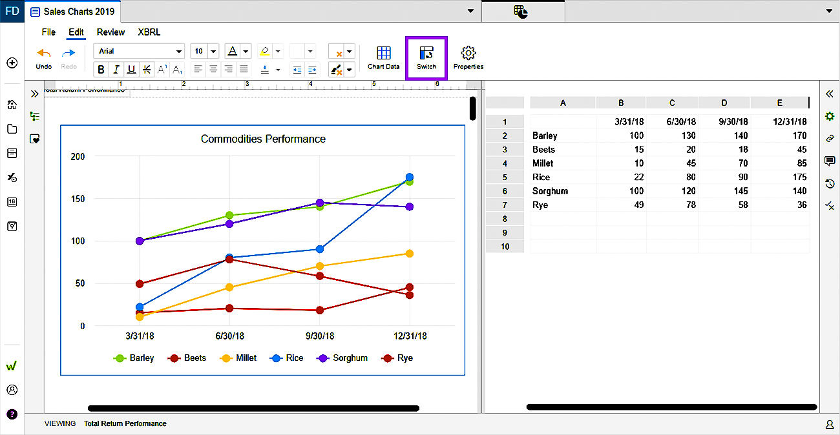Viewport: 840px width, 435px height.
Task: Select the Barley cell in the data grid
Action: tap(545, 136)
